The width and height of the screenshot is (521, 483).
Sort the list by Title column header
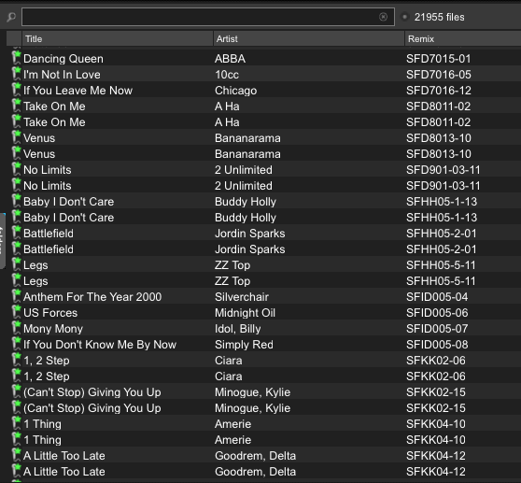pos(118,39)
